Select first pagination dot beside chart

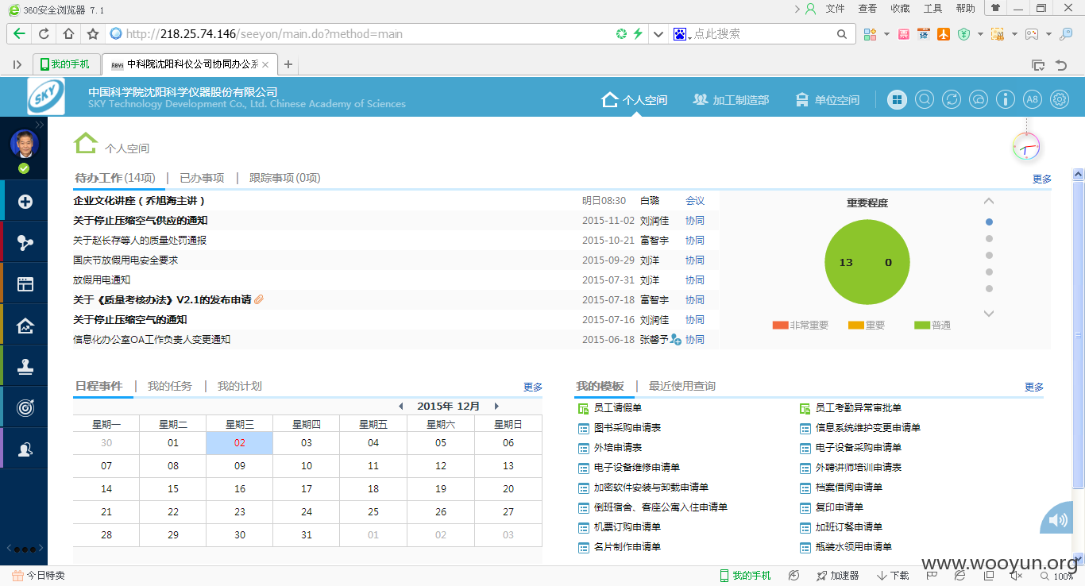pyautogui.click(x=989, y=222)
